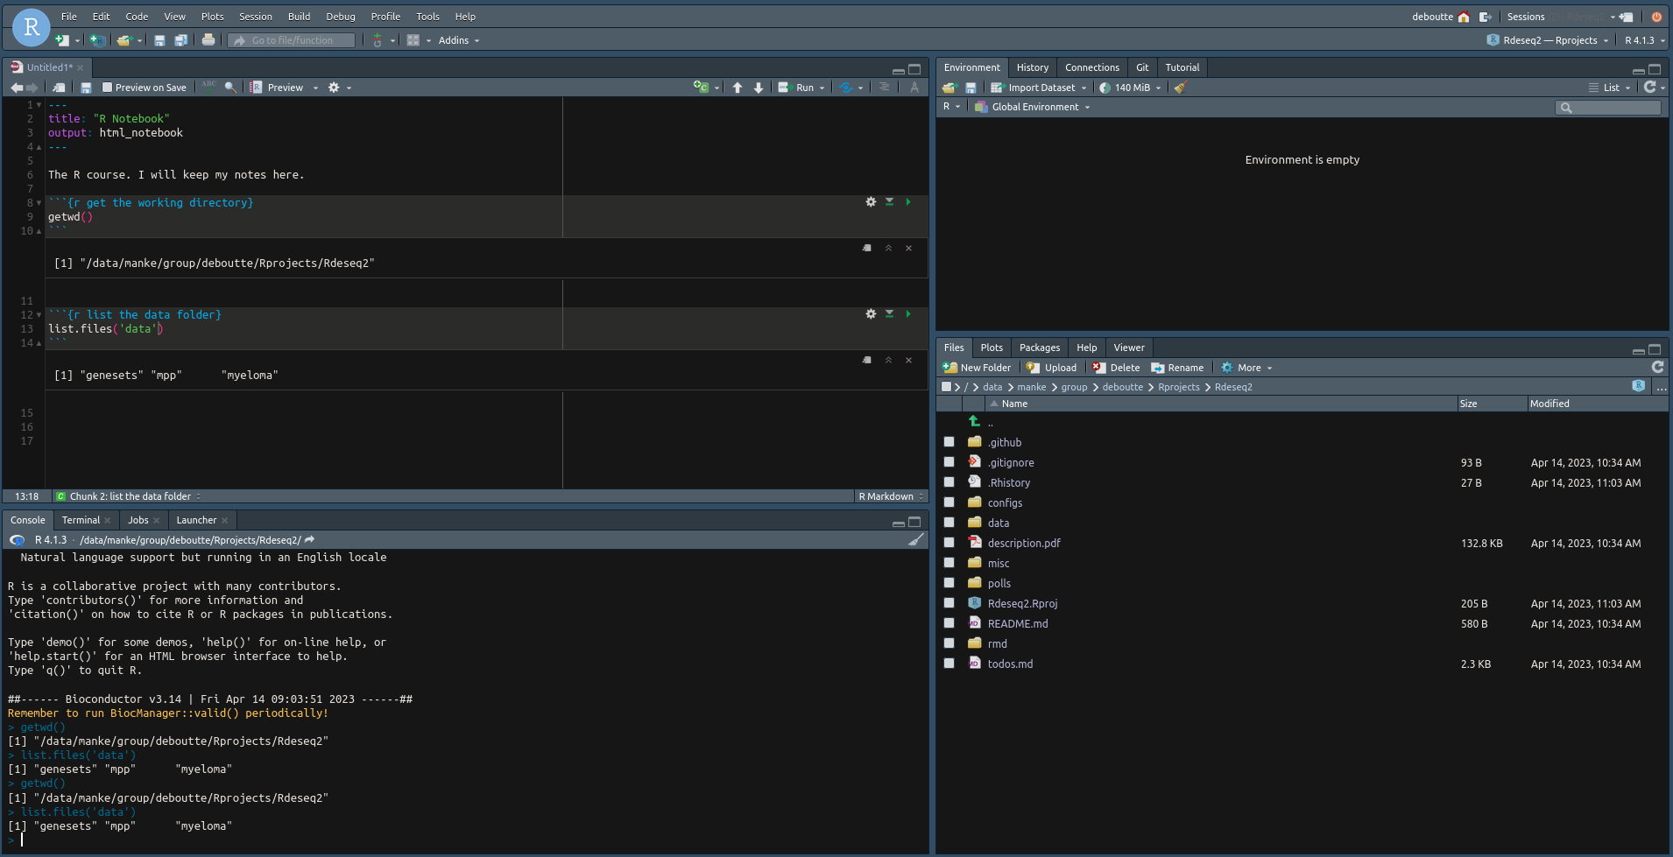Run current chunk 'get the working directory'
The width and height of the screenshot is (1673, 857).
click(x=908, y=202)
